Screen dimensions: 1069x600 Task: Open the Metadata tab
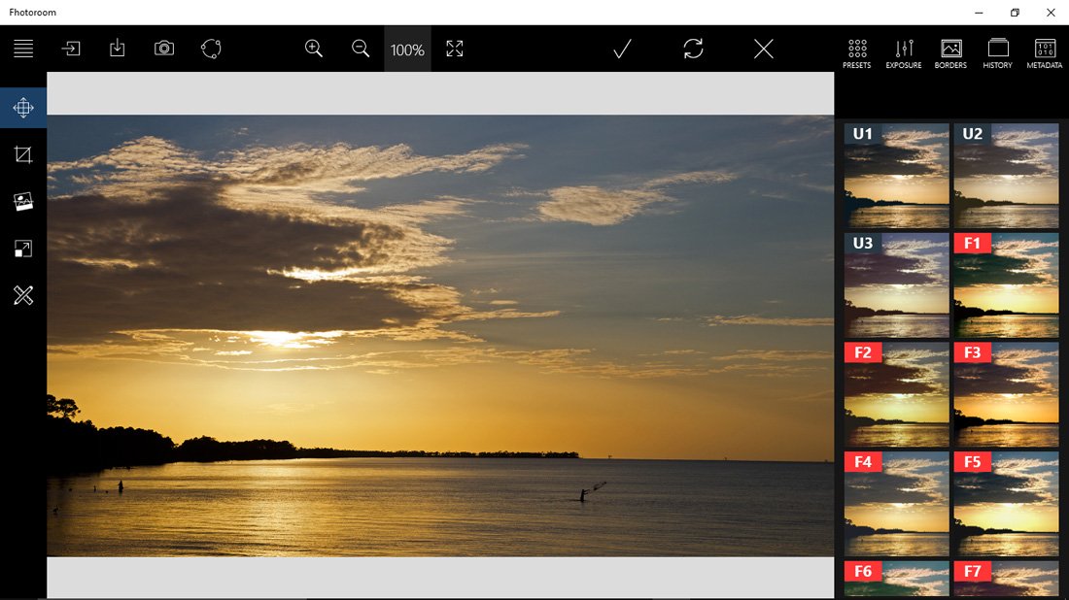coord(1045,53)
